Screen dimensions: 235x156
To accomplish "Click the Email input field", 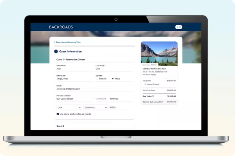I will [94, 89].
